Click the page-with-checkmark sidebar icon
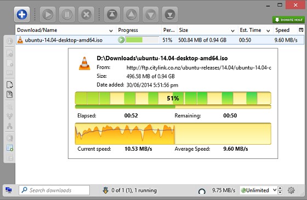 [x=10, y=85]
